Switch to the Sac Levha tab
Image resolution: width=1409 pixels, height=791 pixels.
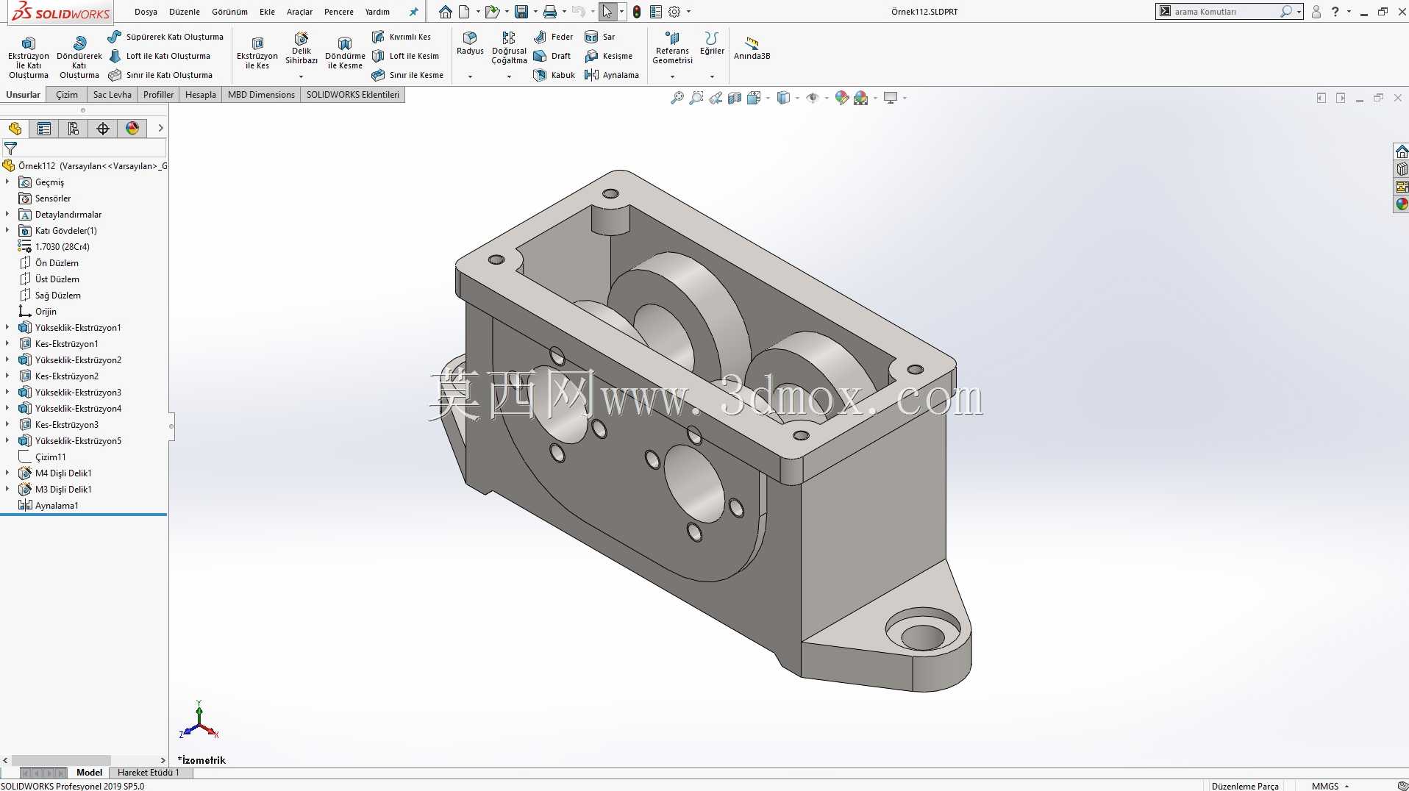click(x=112, y=95)
